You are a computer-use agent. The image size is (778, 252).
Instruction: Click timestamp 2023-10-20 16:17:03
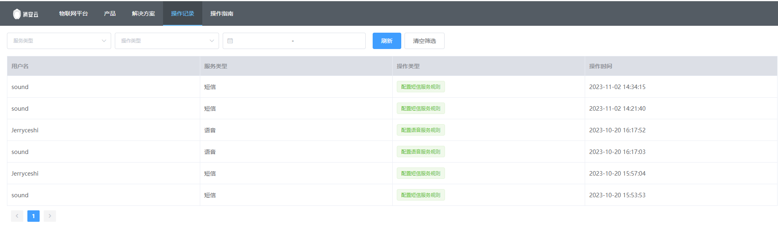617,152
